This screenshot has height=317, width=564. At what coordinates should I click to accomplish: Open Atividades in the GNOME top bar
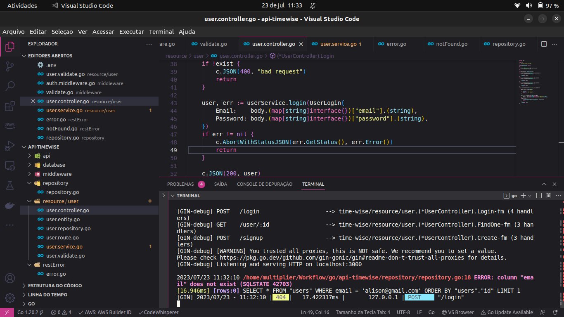point(22,6)
